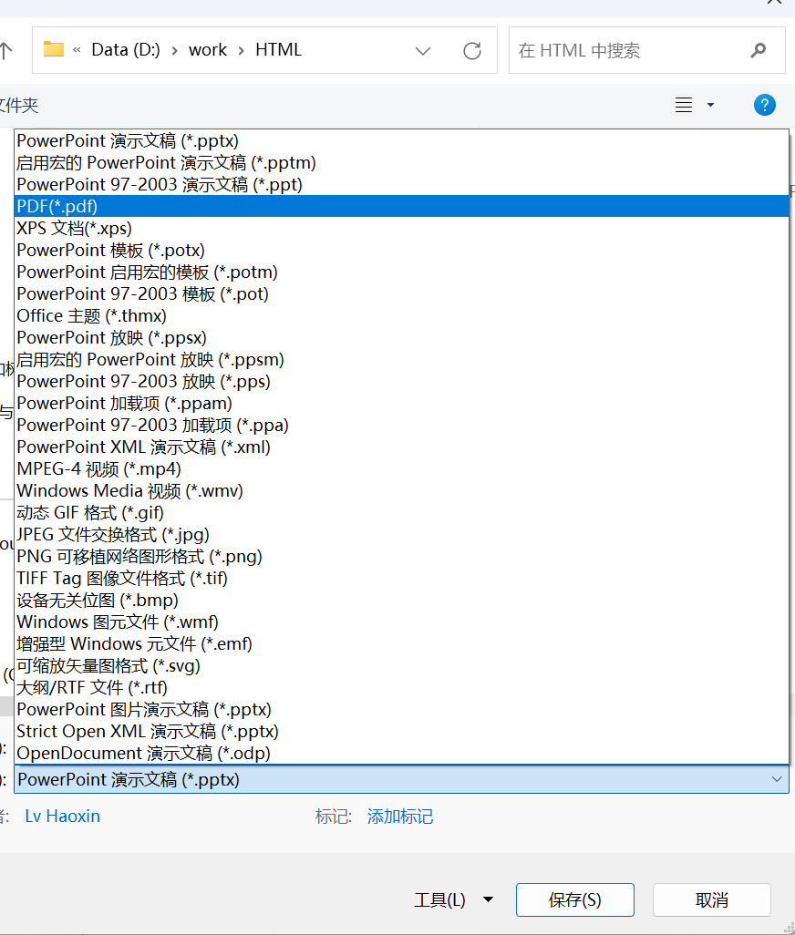This screenshot has height=935, width=795.
Task: Click the refresh folder icon
Action: tap(471, 51)
